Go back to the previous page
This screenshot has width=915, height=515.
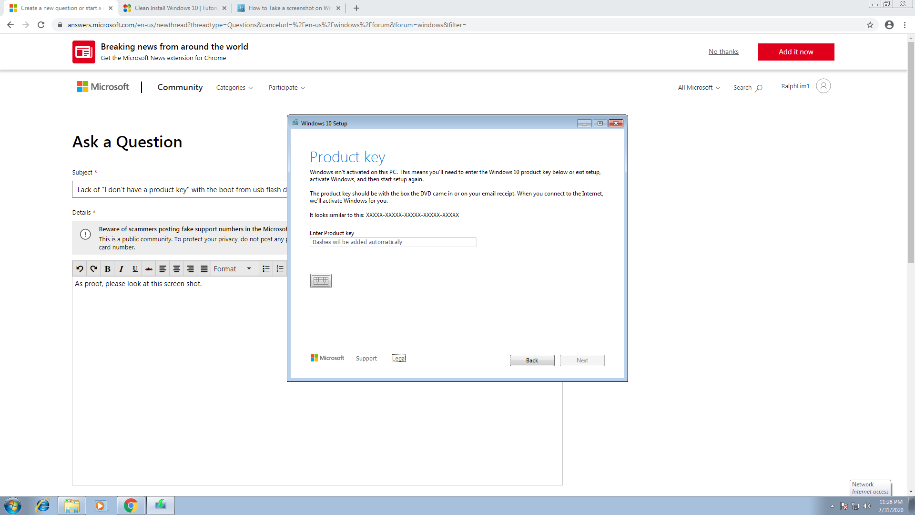pyautogui.click(x=10, y=25)
